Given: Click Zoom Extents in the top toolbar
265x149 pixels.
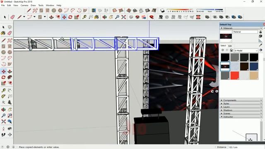Looking at the screenshot, I should click(123, 17).
